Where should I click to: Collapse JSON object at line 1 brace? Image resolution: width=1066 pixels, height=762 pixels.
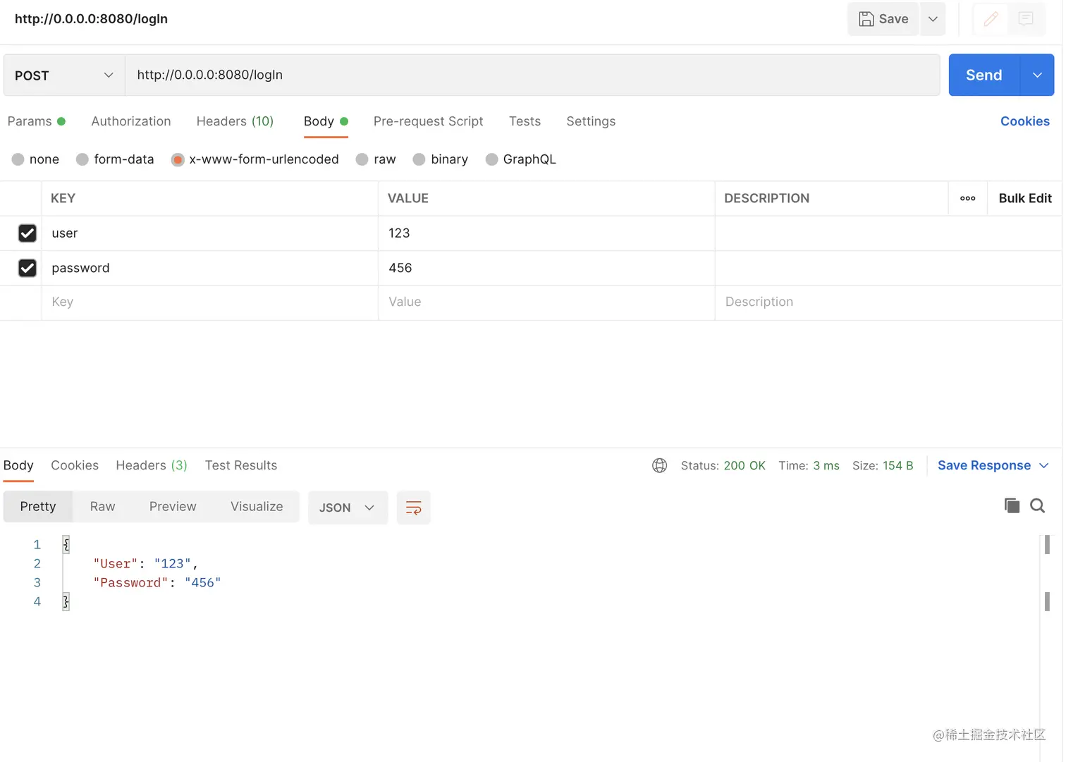(x=66, y=544)
